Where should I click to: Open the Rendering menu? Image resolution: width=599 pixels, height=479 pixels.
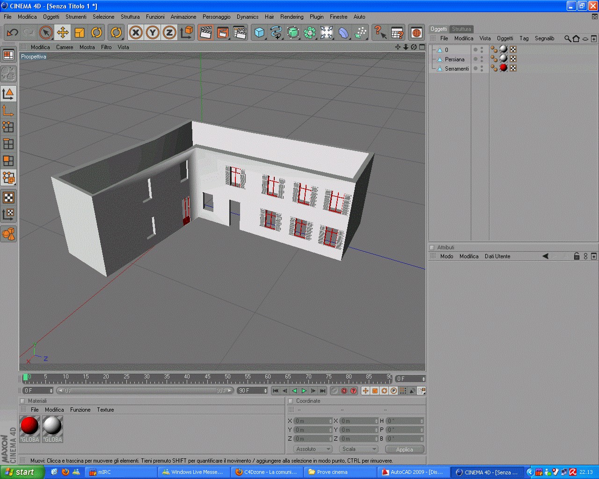coord(292,17)
